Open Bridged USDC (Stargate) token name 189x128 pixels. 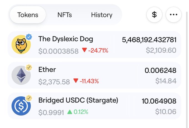pyautogui.click(x=78, y=100)
